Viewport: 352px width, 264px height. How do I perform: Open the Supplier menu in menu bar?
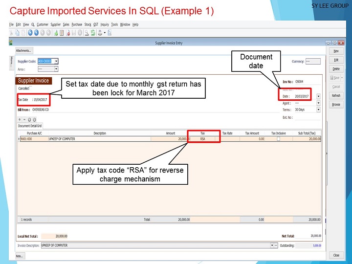[56, 24]
